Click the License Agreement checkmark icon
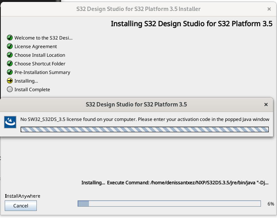Image resolution: width=277 pixels, height=218 pixels. click(10, 47)
